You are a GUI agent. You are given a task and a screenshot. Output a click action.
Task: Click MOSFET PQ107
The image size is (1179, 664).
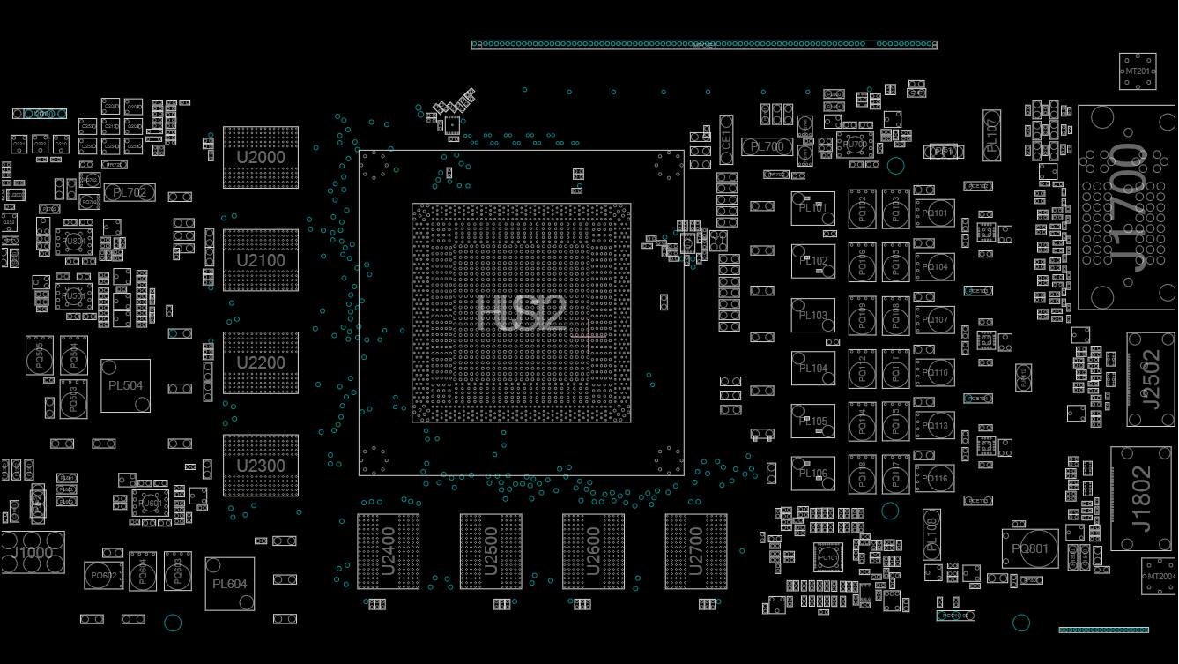(935, 319)
